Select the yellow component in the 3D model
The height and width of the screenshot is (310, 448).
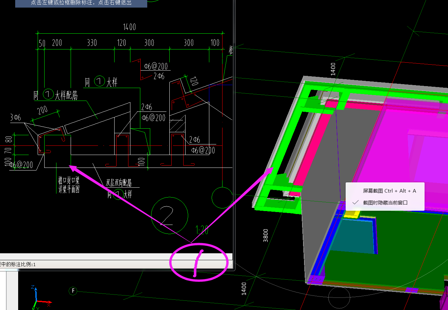coord(352,214)
